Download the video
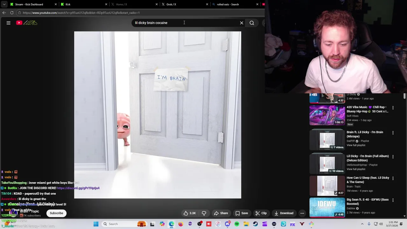Image resolution: width=407 pixels, height=229 pixels. (284, 213)
